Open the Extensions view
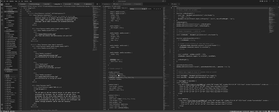Viewport: 279px width, 112px height. [2, 20]
